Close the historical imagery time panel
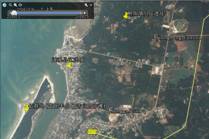Viewport: 209px width, 139px height. (x=91, y=5)
